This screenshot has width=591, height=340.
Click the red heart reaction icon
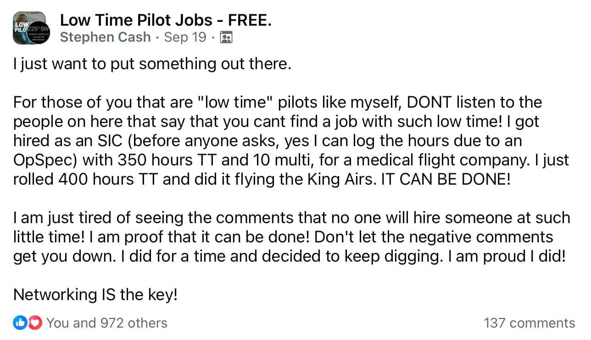pyautogui.click(x=35, y=323)
